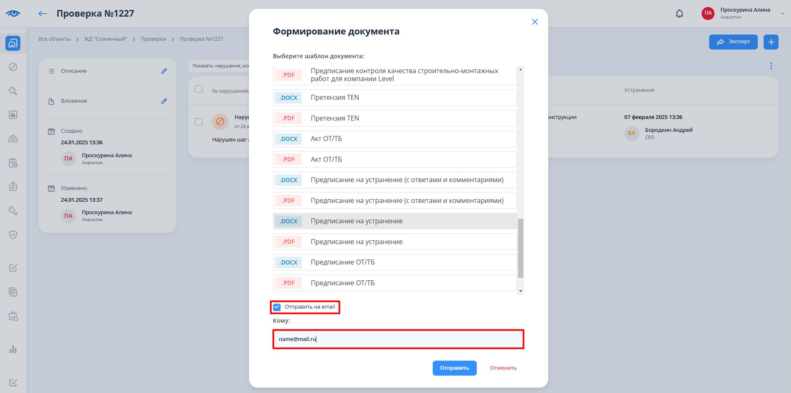The height and width of the screenshot is (393, 791).
Task: Select the .DOCX Предписание ОТ/ТБ template
Action: click(394, 262)
